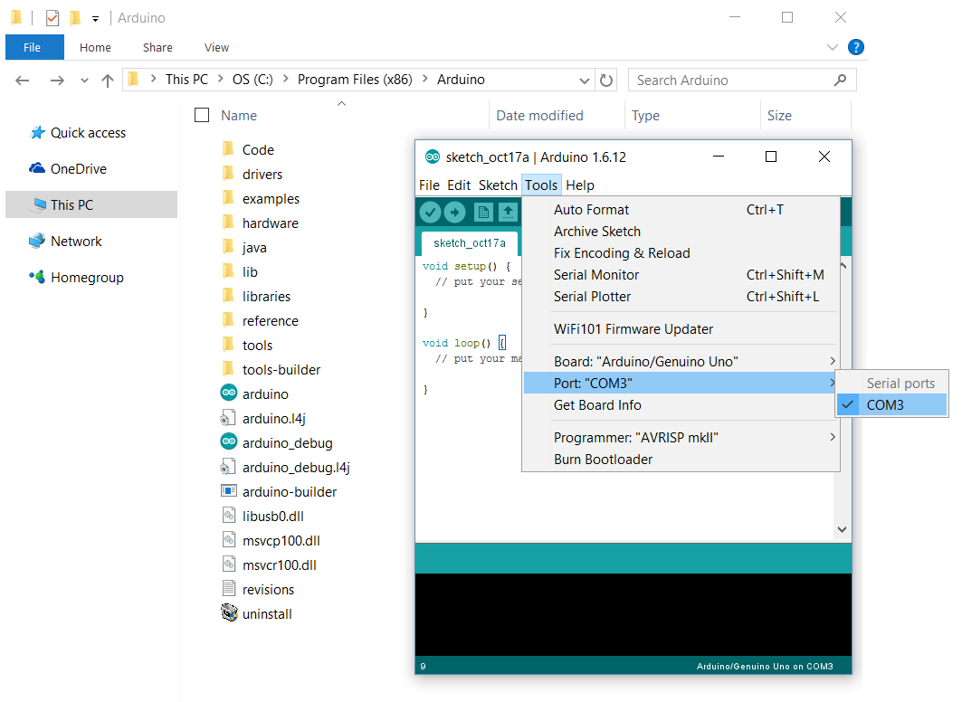962x702 pixels.
Task: Click the Open sketch icon in Arduino toolbar
Action: (x=509, y=212)
